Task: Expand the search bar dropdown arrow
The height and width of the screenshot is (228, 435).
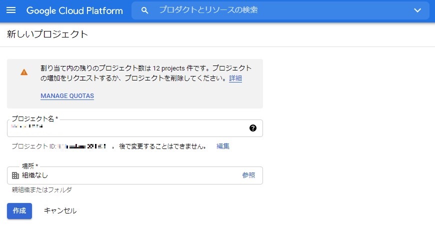Action: coord(417,10)
